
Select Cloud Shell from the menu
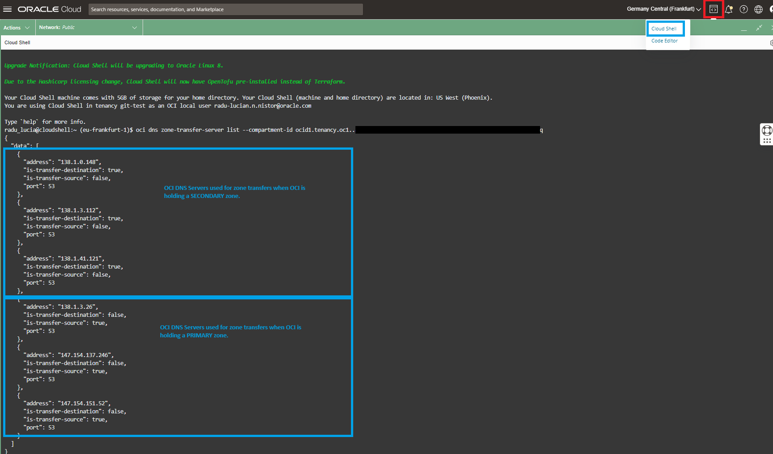tap(664, 29)
